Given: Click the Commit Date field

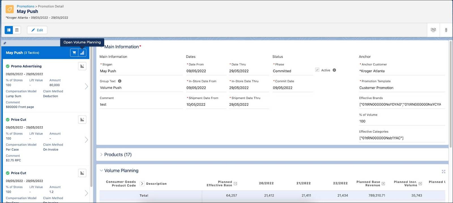Looking at the screenshot, I should point(293,88).
